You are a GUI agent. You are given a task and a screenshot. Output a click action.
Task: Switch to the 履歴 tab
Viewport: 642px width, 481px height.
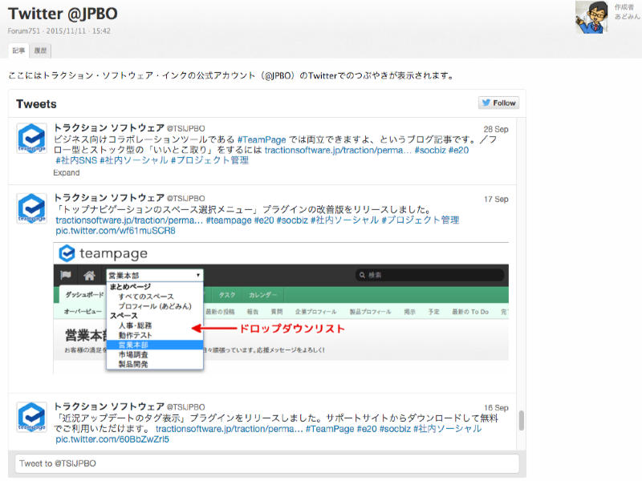[40, 51]
